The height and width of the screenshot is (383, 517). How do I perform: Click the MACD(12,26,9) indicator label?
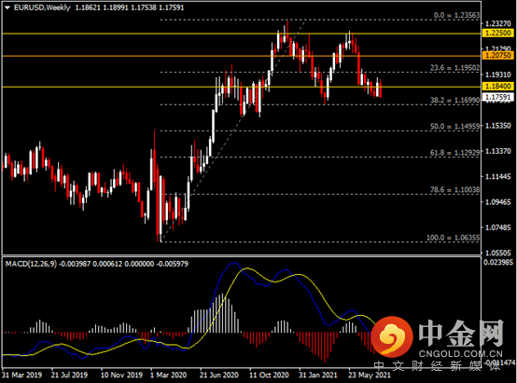31,264
